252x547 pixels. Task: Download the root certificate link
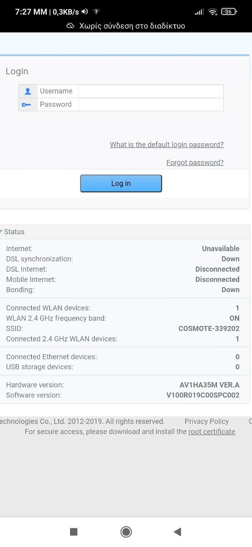pos(212,432)
